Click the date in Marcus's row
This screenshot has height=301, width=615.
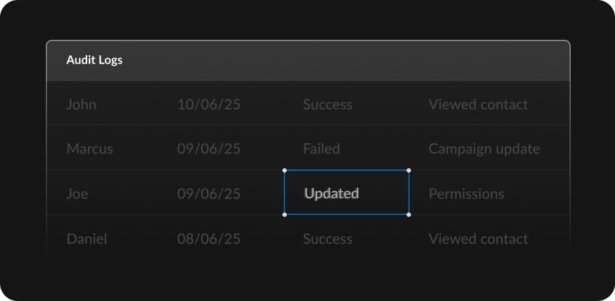pyautogui.click(x=208, y=149)
